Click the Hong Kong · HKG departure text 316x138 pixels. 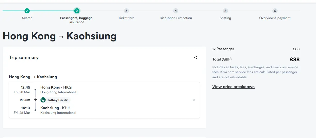pyautogui.click(x=56, y=87)
